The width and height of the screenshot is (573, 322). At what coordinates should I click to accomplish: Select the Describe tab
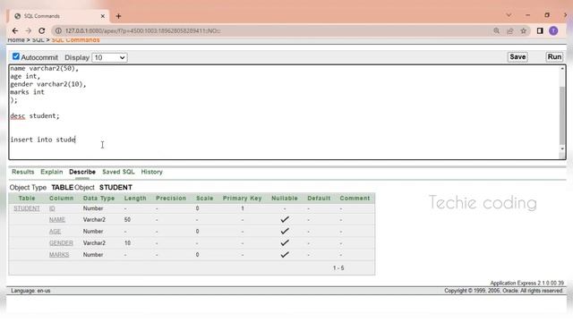point(82,172)
